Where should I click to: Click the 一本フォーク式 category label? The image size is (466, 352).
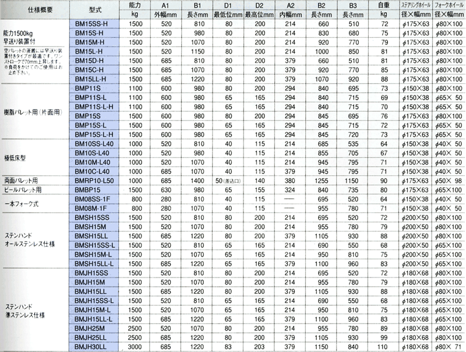tap(22, 204)
